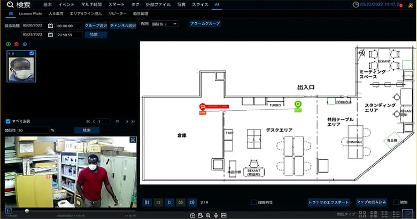Click the clock icon near date time
Screen dimensions: 417x219
point(356,4)
